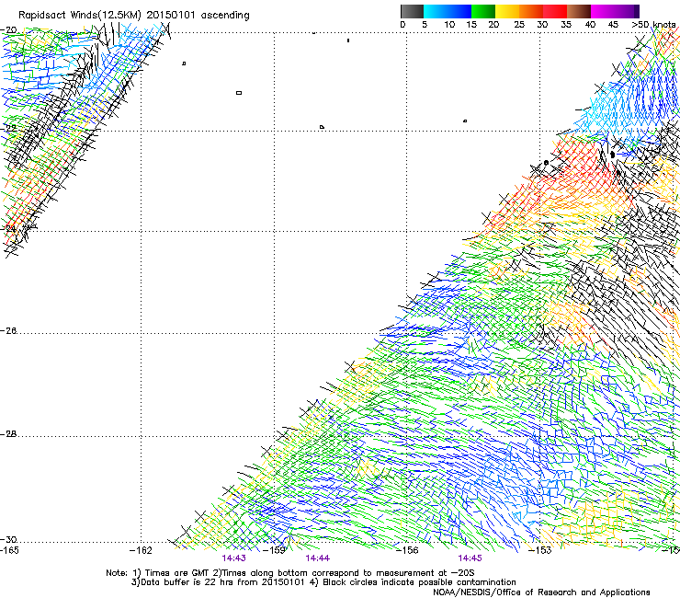Choose the purple 45-50 knots legend segment

(x=627, y=11)
